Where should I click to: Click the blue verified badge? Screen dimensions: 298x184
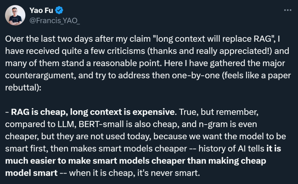(59, 10)
